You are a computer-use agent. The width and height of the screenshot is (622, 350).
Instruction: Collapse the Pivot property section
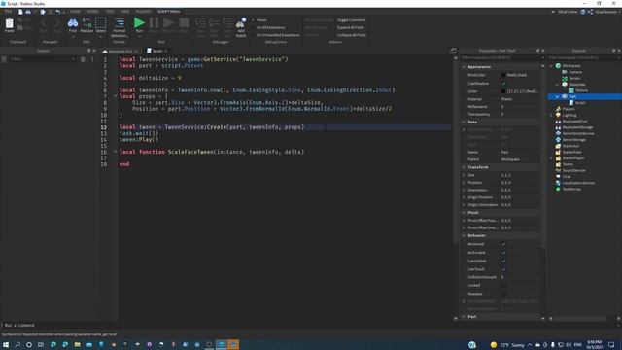[464, 212]
